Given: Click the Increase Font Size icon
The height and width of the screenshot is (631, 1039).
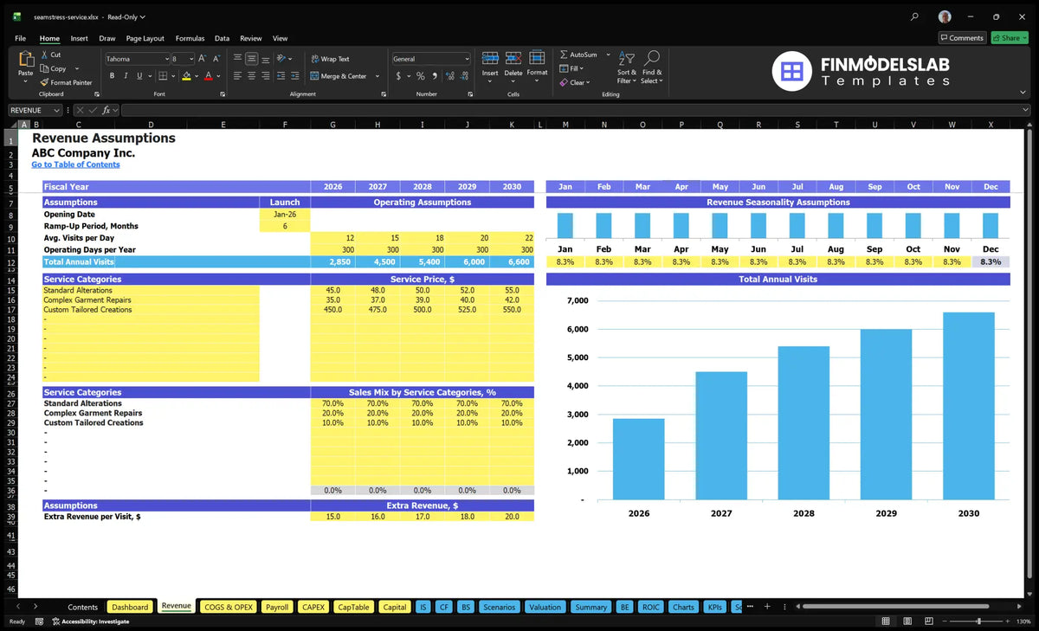Looking at the screenshot, I should click(x=203, y=59).
